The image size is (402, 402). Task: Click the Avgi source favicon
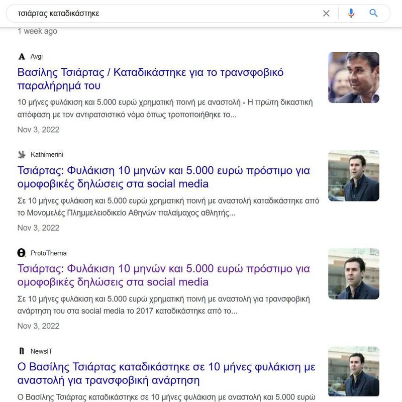(22, 56)
